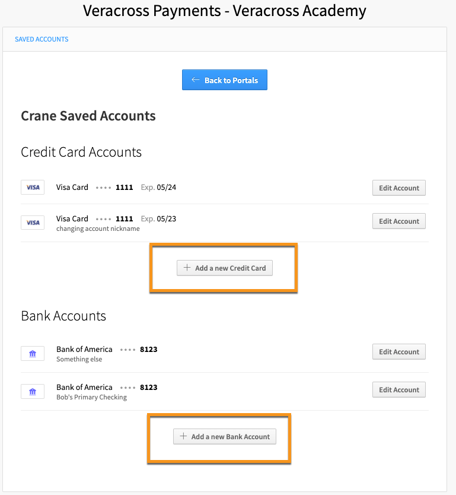Click the plus icon in Add a new Bank Account
Viewport: 456px width, 495px height.
(183, 436)
